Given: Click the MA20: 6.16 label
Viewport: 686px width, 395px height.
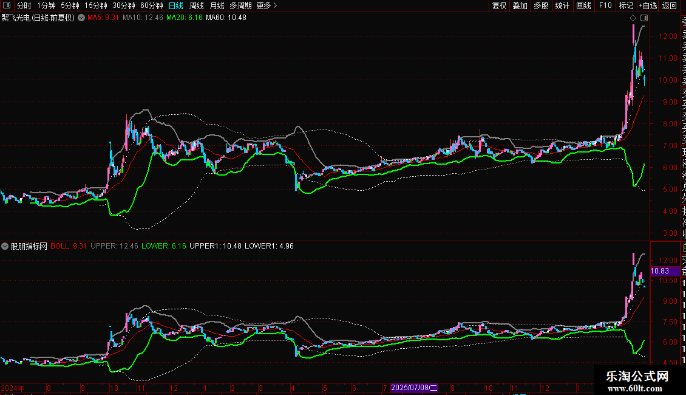Looking at the screenshot, I should click(x=185, y=18).
